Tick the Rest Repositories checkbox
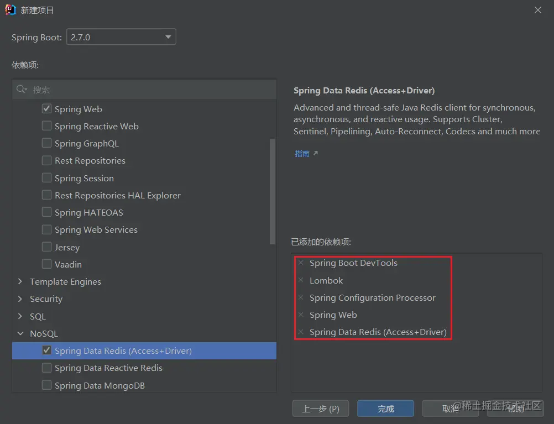Image resolution: width=554 pixels, height=424 pixels. 46,160
